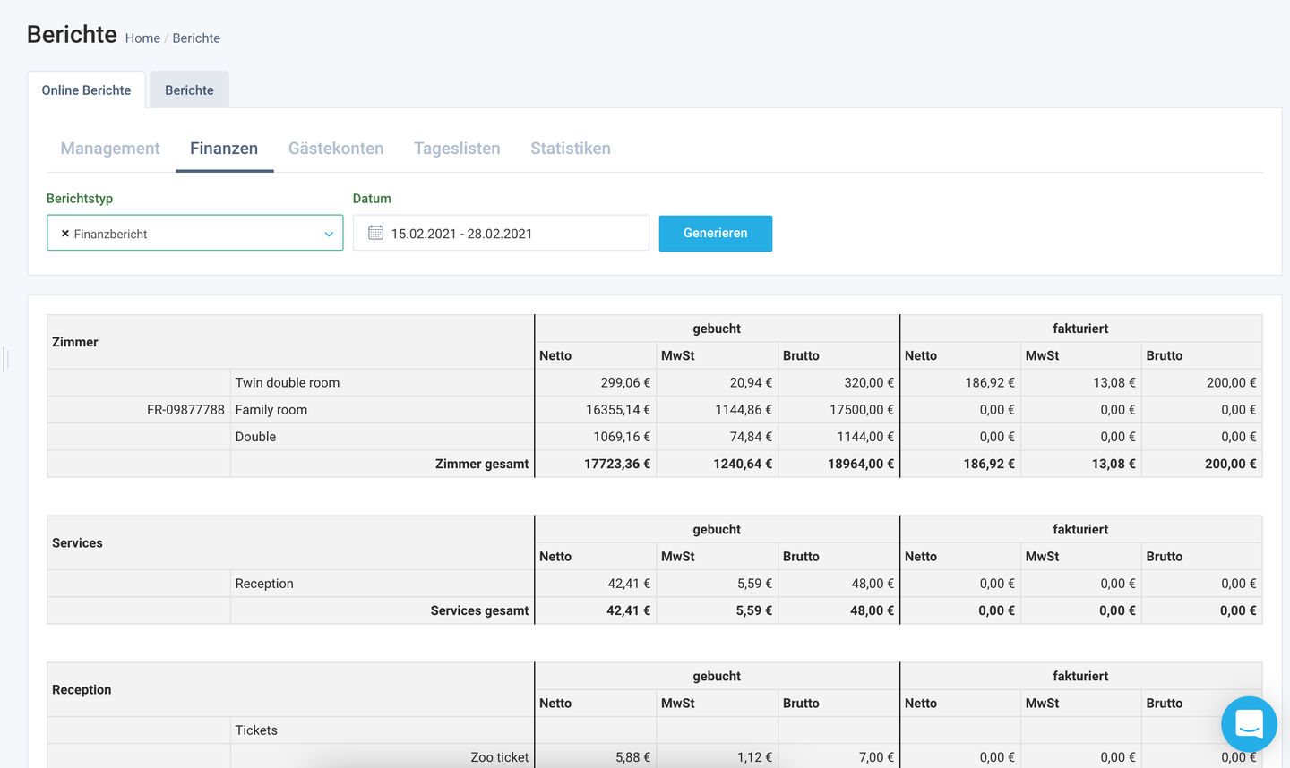Viewport: 1290px width, 768px height.
Task: Select the Finanzen sub-tab
Action: click(x=224, y=149)
